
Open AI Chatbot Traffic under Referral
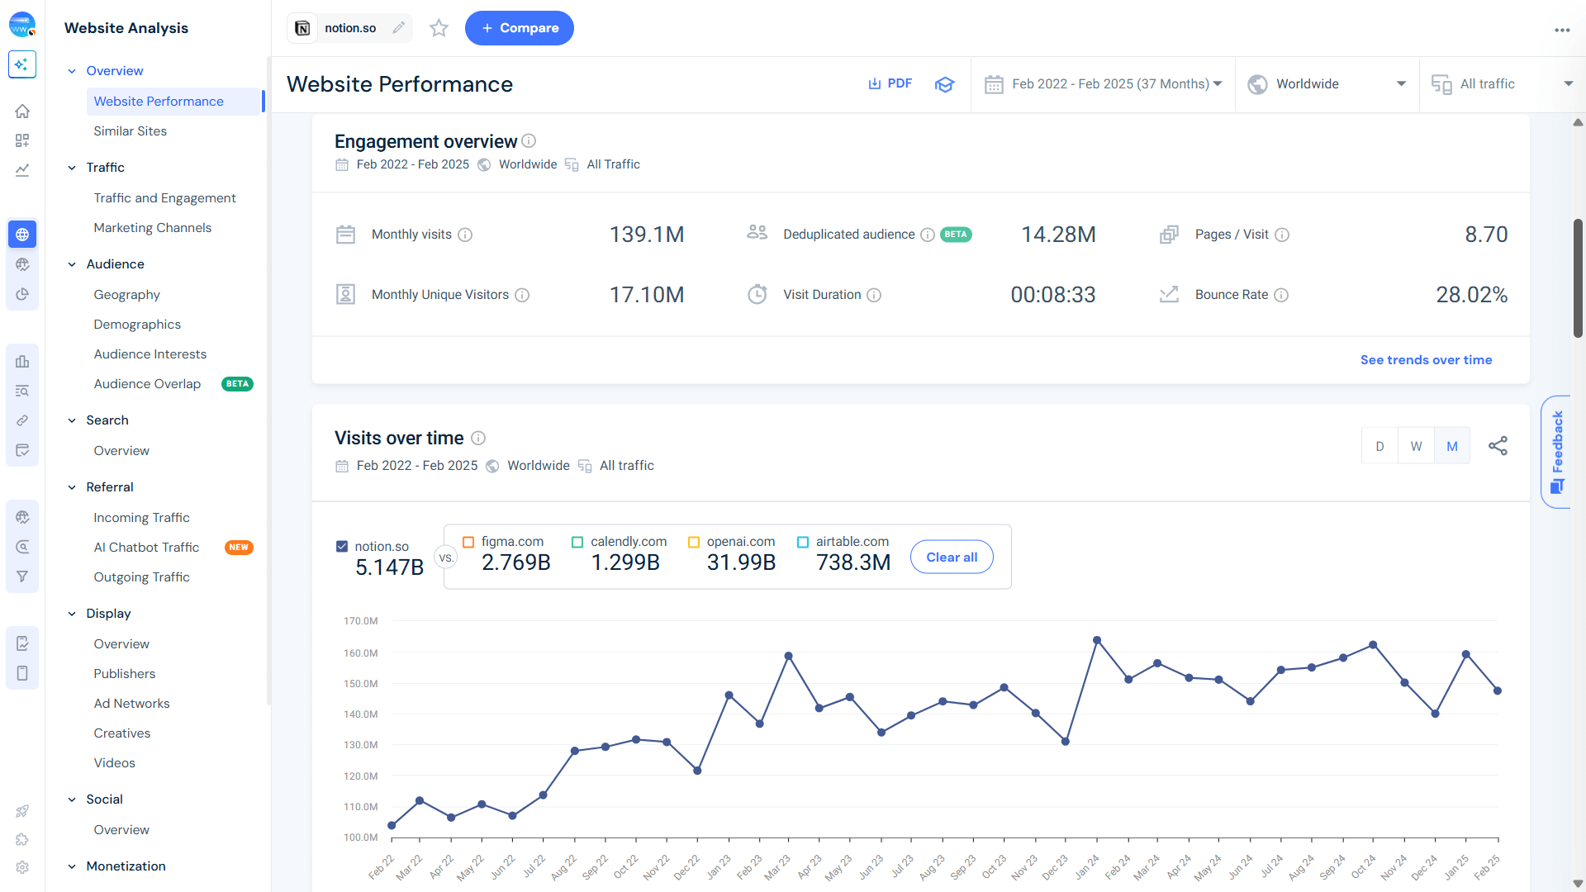[x=146, y=547]
